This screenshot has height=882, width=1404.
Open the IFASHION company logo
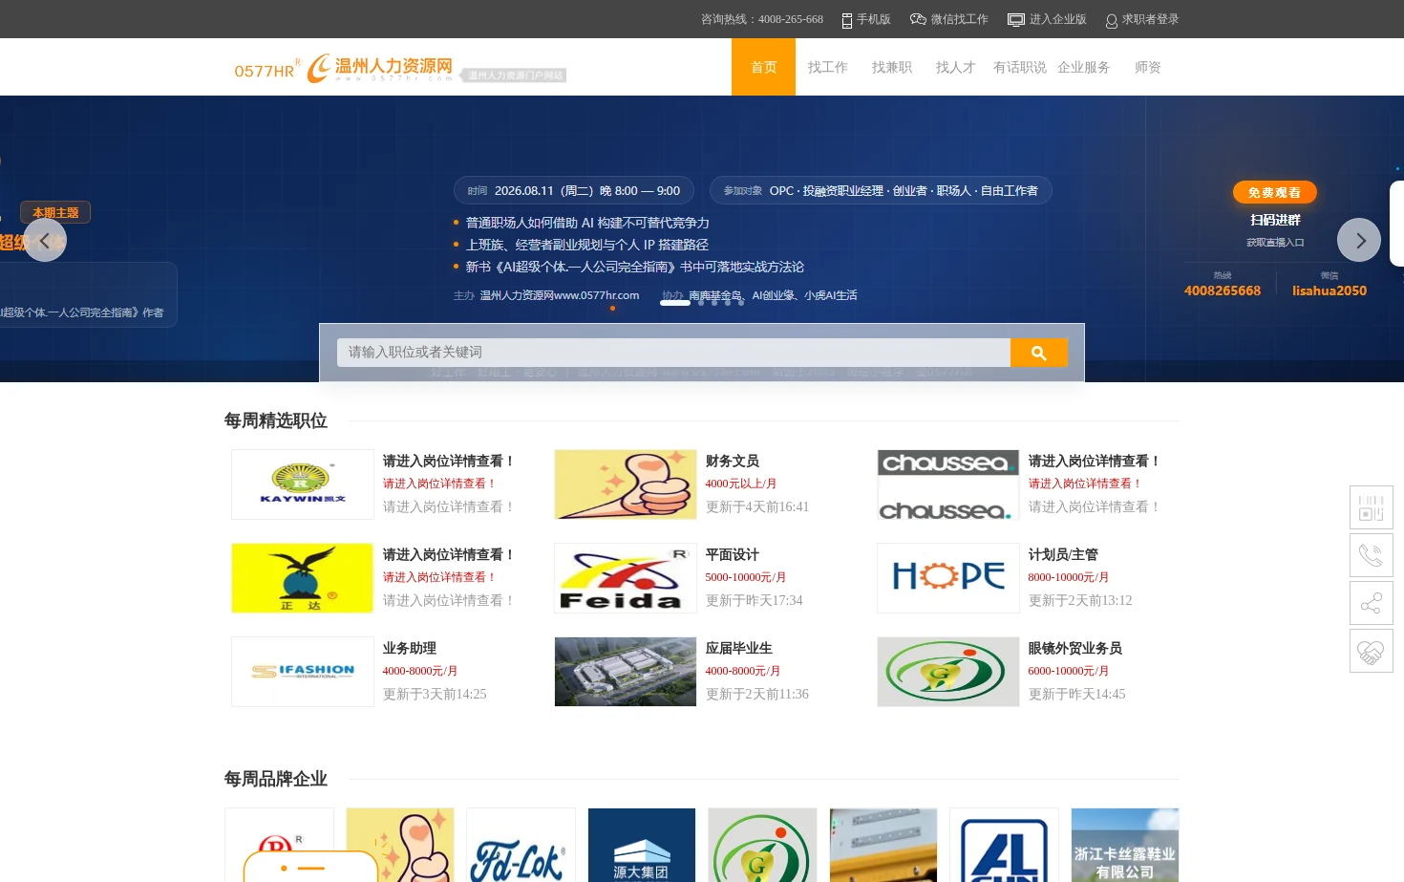point(303,672)
